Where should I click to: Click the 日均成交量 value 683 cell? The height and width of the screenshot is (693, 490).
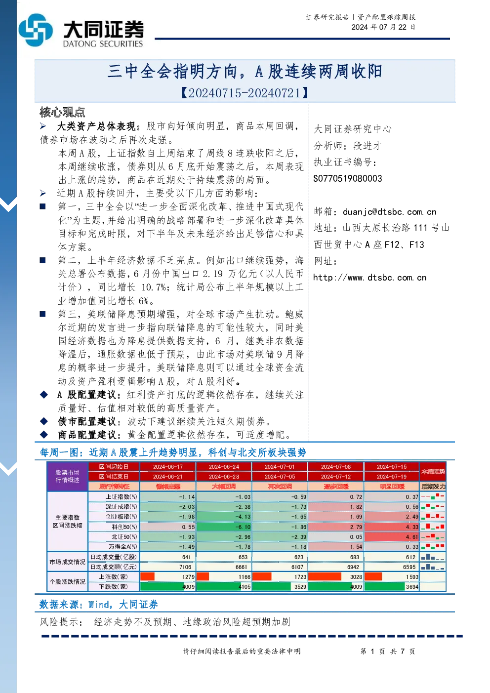pos(335,557)
